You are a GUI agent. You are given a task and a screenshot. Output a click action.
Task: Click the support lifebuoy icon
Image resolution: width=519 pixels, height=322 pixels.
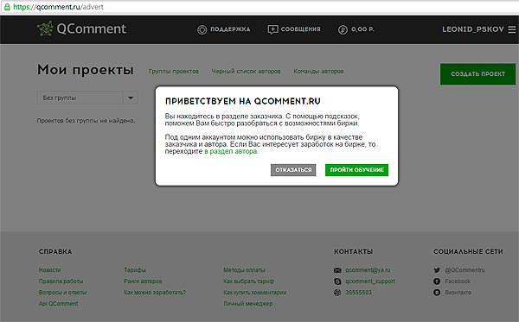202,29
